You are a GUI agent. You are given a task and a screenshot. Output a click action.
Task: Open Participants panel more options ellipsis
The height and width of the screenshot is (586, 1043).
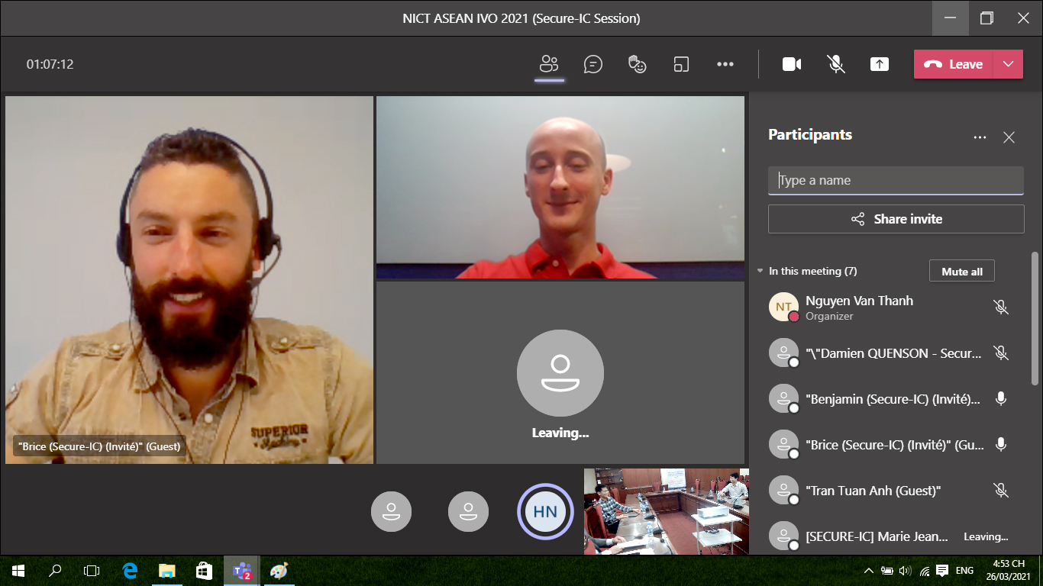tap(980, 137)
